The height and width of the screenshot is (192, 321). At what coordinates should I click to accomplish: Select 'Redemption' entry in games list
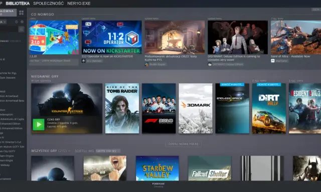click(x=7, y=114)
